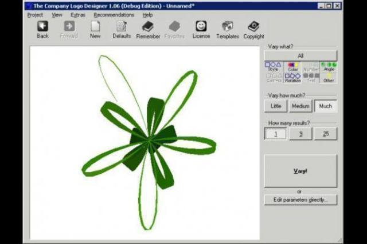Select All under Vary what
Screen dimensions: 367x244
pos(300,56)
